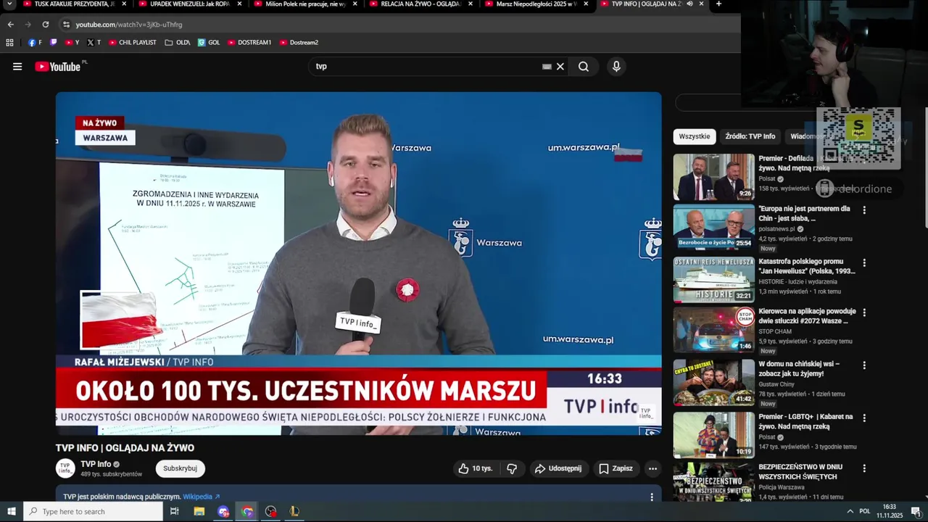Open the 'DOSTREAM1' bookmark
Viewport: 928px width, 522px height.
click(249, 43)
